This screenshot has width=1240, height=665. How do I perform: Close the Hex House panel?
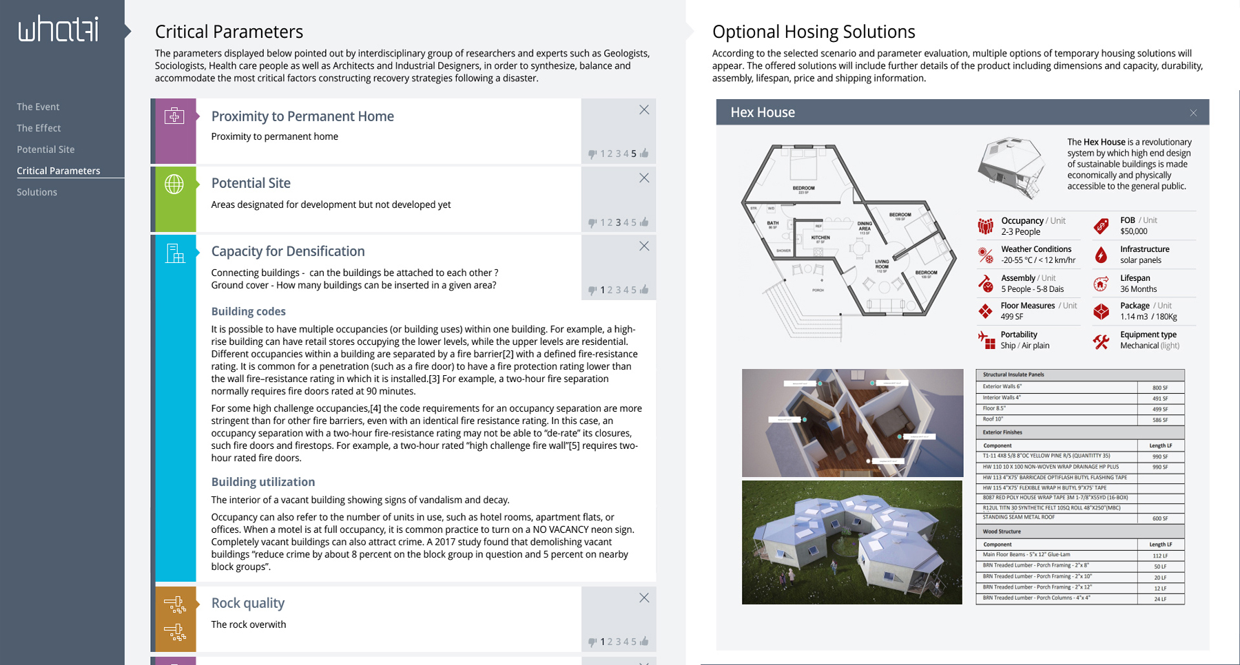pos(1193,113)
